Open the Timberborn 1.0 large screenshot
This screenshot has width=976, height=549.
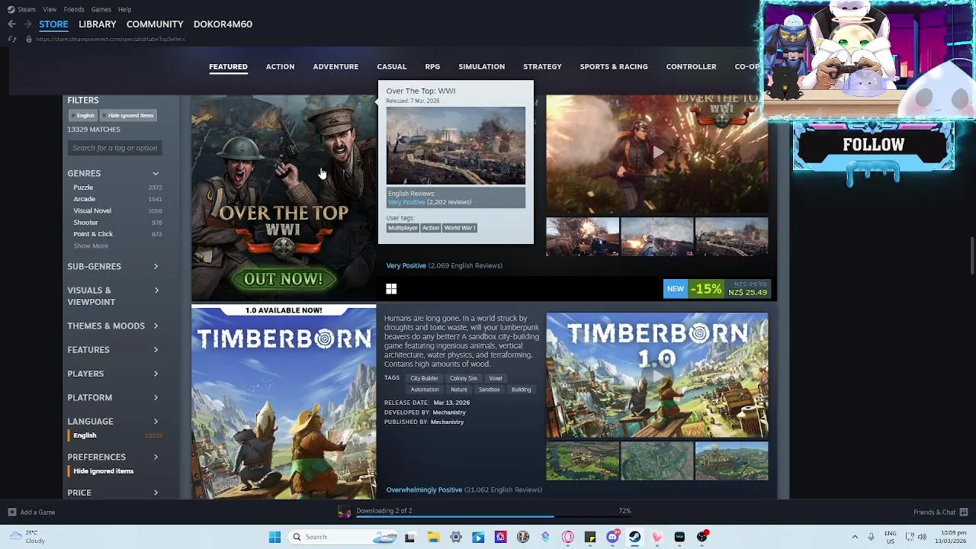point(657,376)
